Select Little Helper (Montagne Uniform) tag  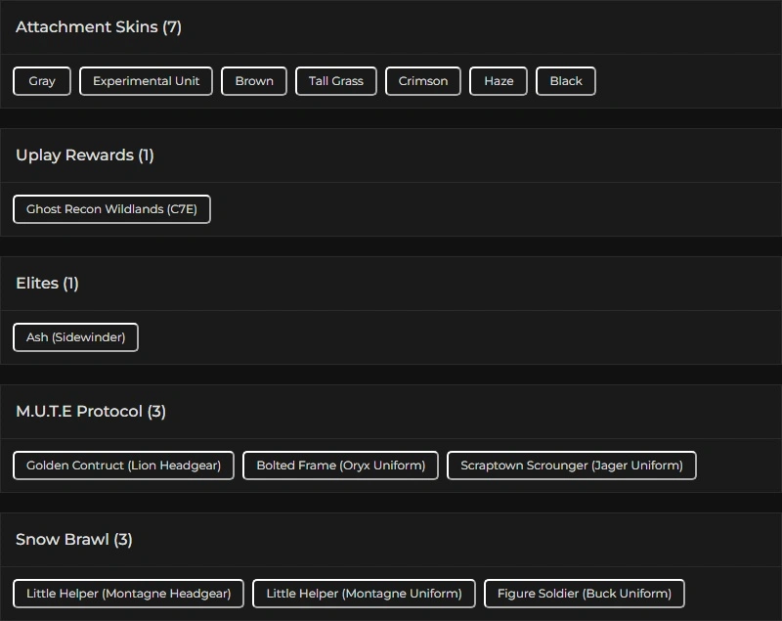364,594
